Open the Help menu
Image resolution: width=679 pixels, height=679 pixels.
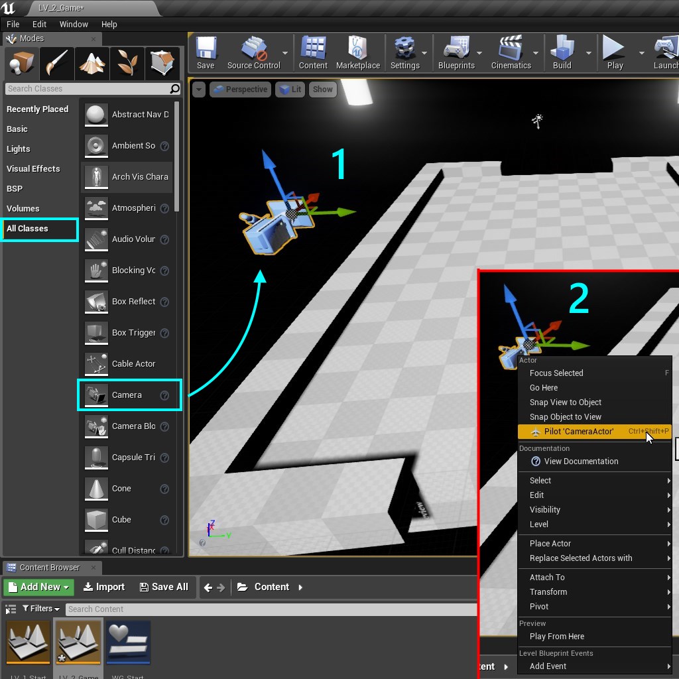click(x=109, y=25)
